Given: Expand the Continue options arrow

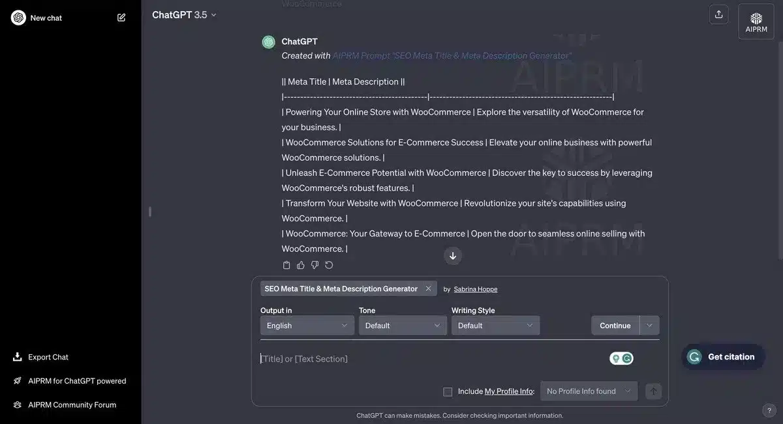Looking at the screenshot, I should pos(649,326).
